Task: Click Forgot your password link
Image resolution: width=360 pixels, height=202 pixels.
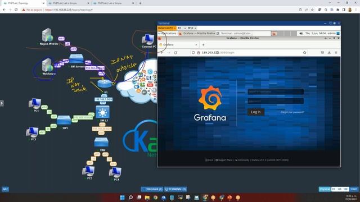Action: coord(292,112)
